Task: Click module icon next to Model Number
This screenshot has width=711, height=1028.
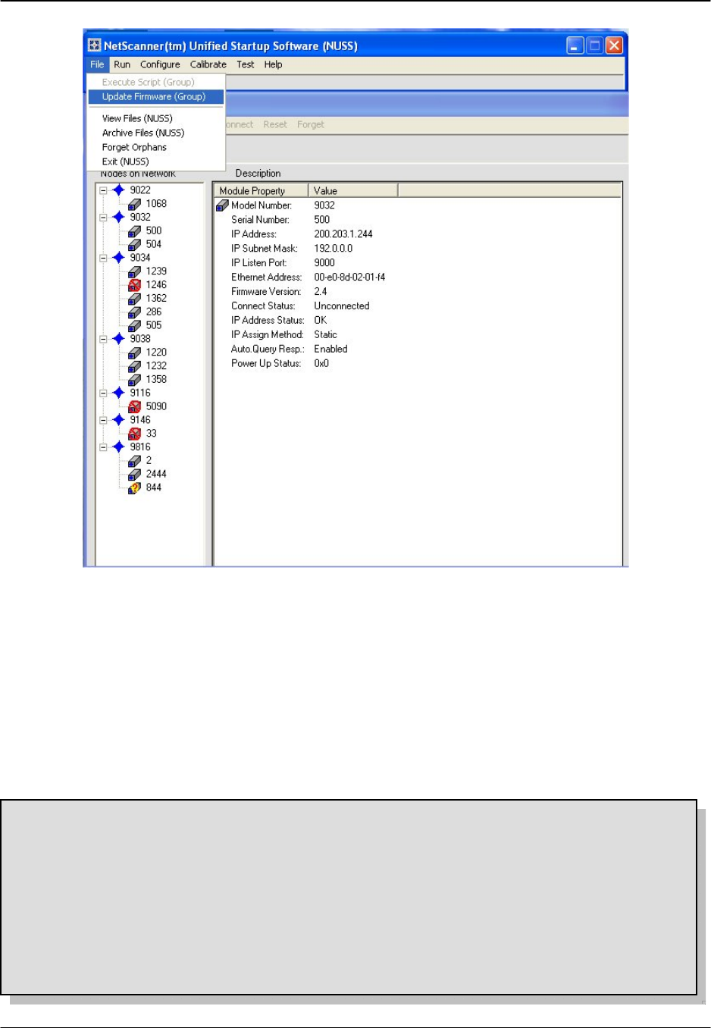Action: click(222, 205)
